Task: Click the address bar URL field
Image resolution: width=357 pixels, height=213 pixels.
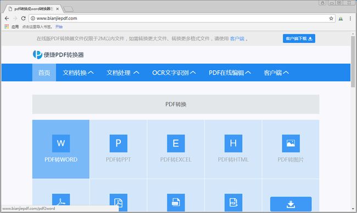Action: click(182, 19)
